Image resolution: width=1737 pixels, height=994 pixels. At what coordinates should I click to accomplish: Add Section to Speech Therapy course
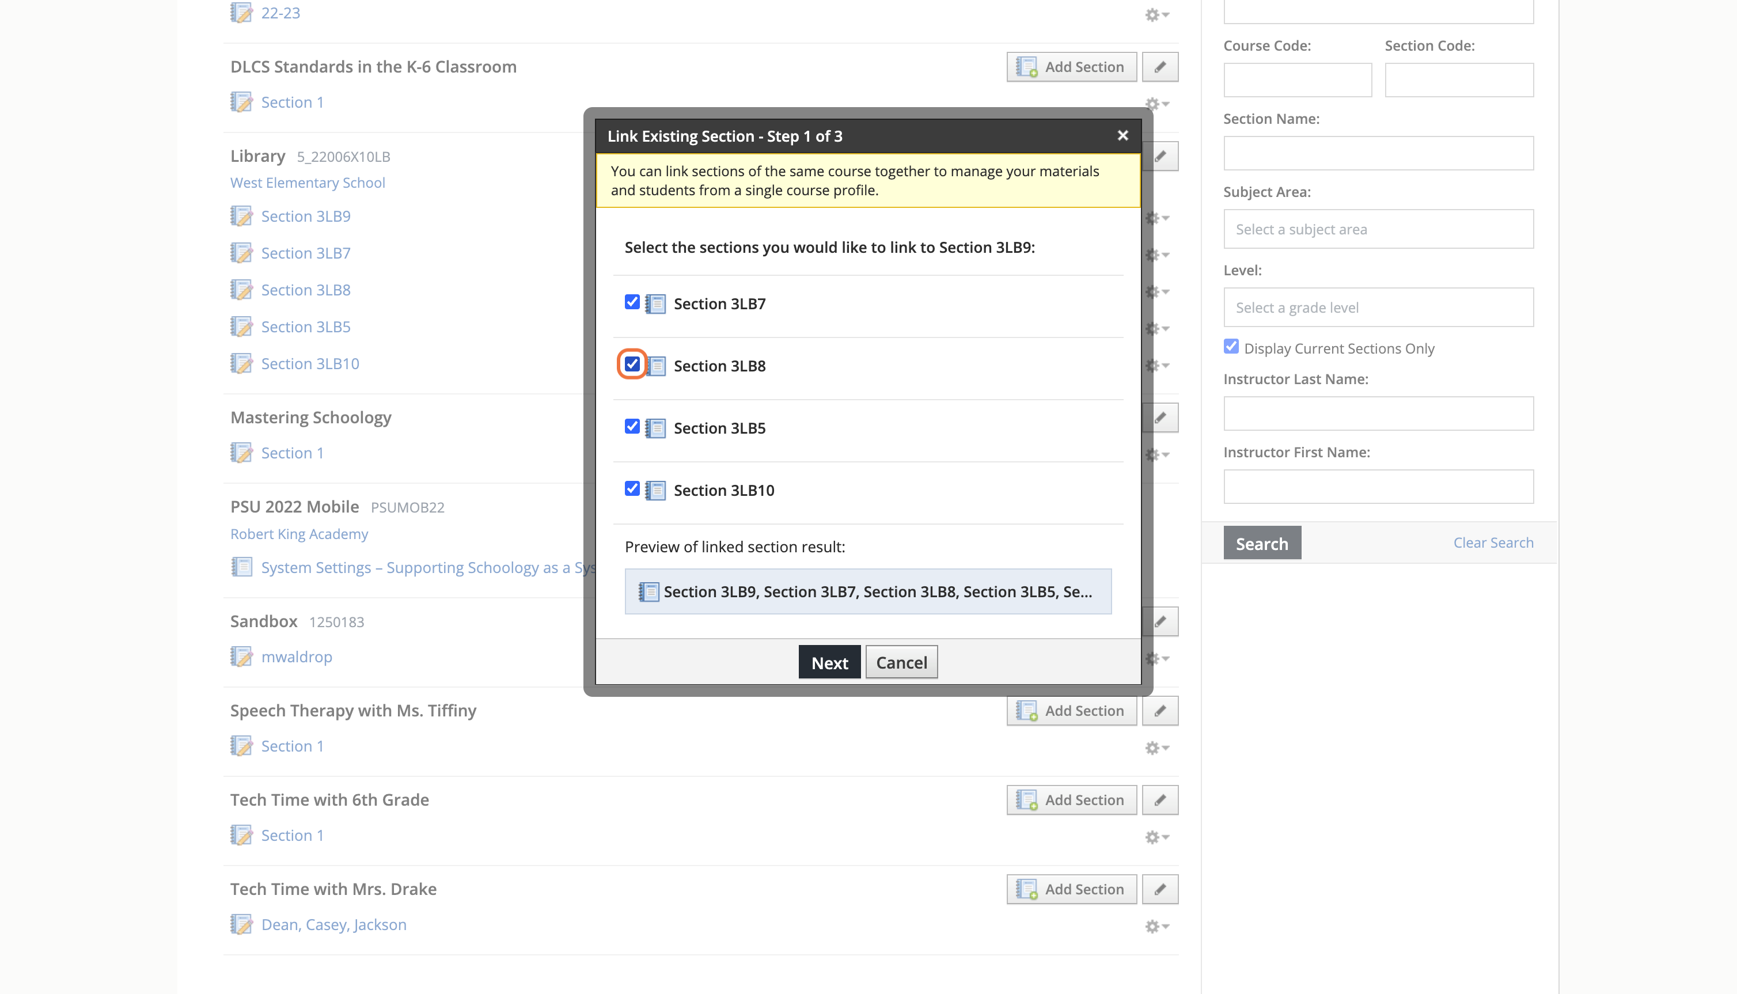click(1071, 711)
